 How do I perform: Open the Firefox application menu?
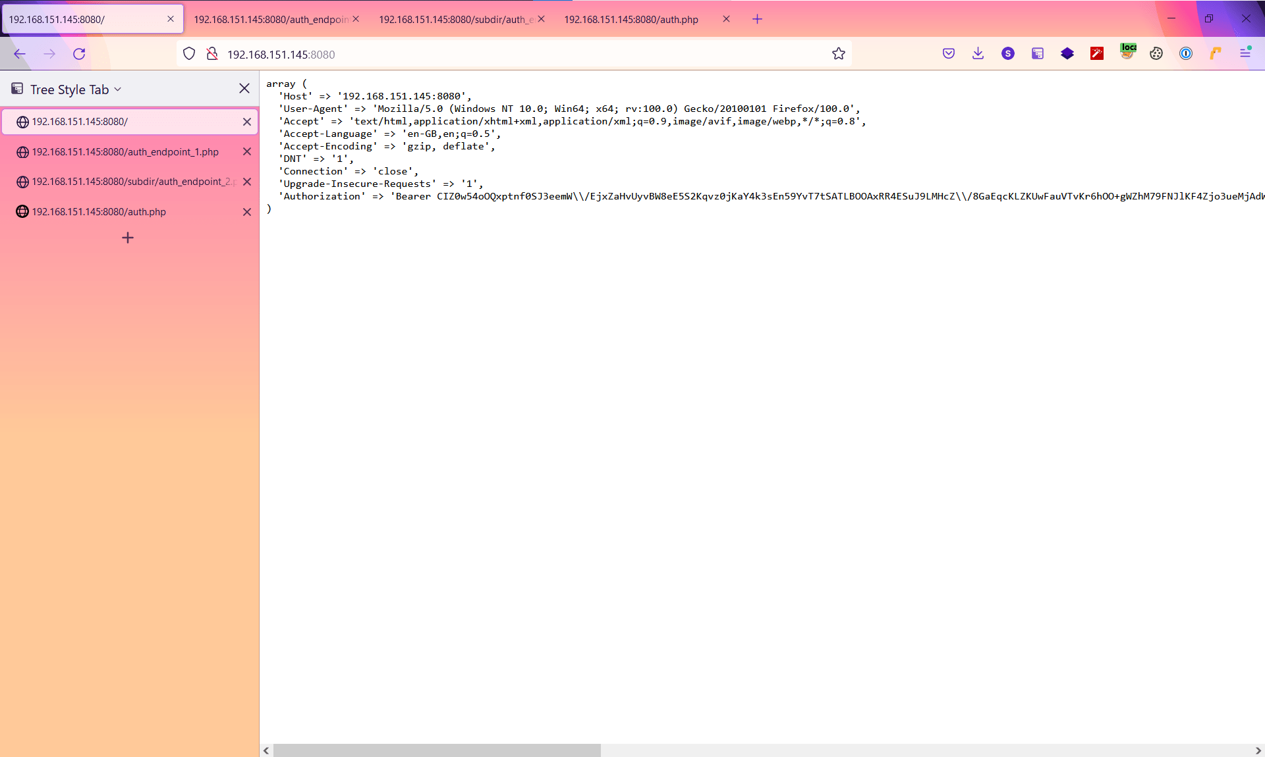coord(1245,54)
